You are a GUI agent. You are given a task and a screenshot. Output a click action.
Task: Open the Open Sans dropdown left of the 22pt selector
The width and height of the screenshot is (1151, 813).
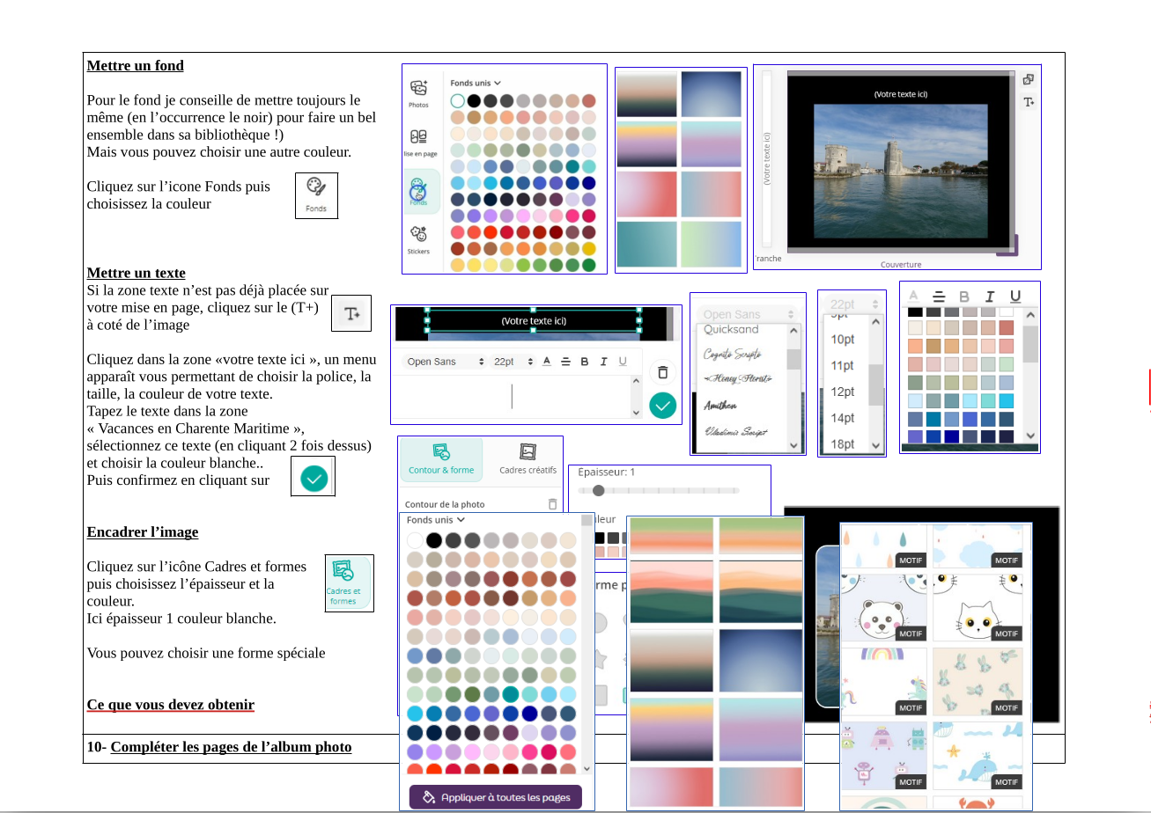445,362
